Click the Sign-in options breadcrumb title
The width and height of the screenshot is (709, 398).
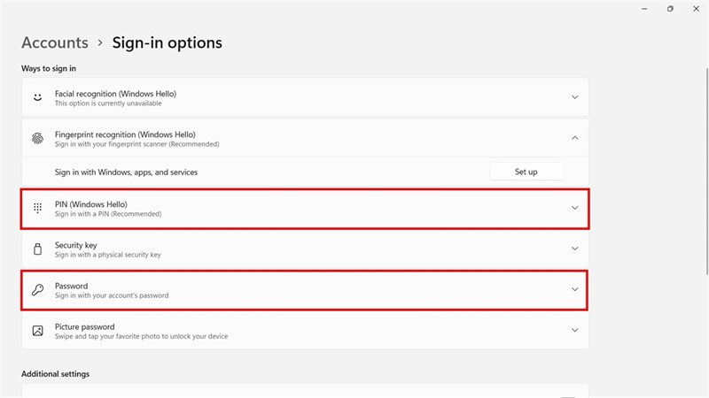point(167,42)
